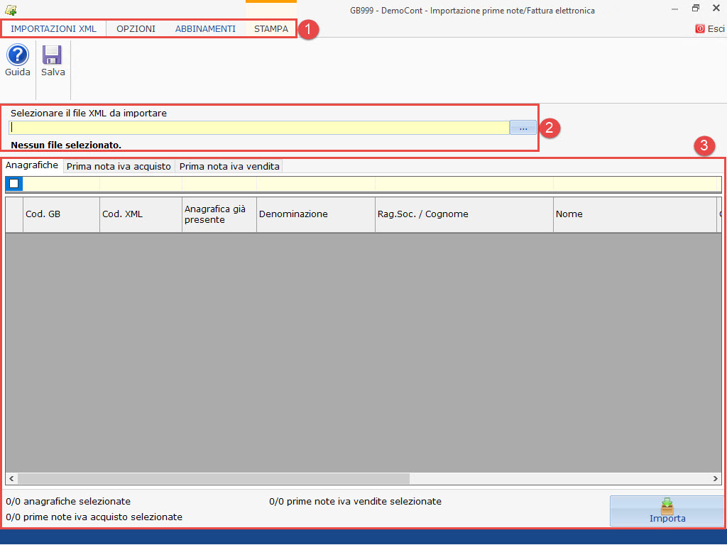Toggle the select-all checkbox above the grid
Image resolution: width=727 pixels, height=545 pixels.
[x=14, y=184]
